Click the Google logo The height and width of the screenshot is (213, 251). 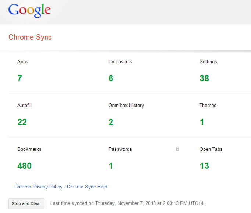tap(29, 10)
